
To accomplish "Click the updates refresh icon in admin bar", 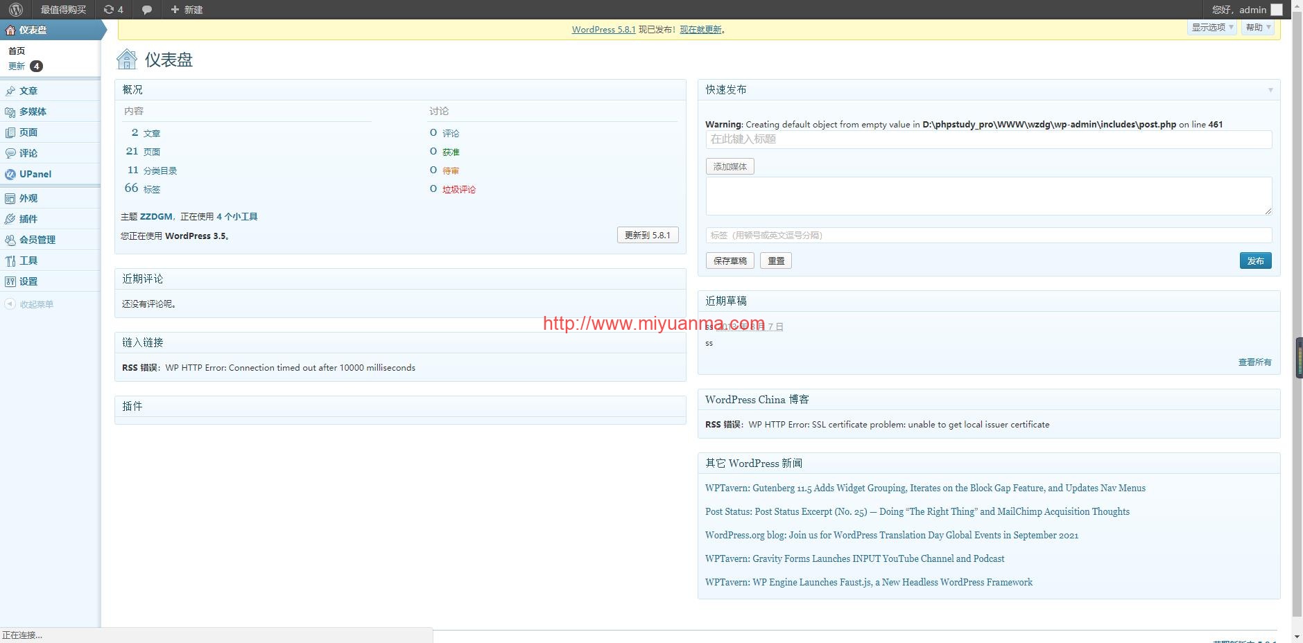I will 108,10.
